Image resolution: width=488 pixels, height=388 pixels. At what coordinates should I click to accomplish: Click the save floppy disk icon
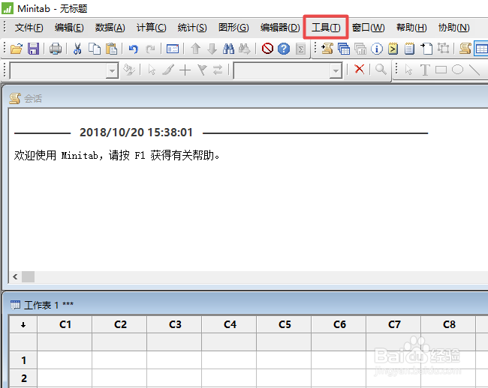(x=33, y=49)
